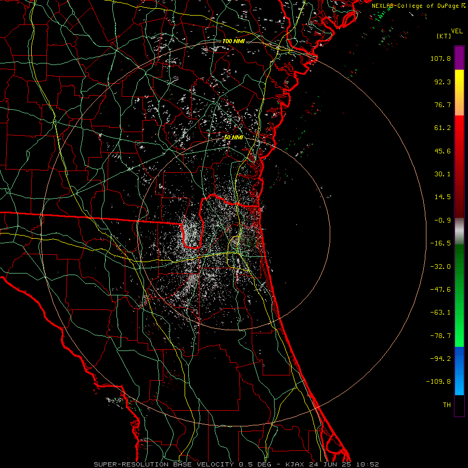Click the 50 NMI range ring label

click(233, 138)
